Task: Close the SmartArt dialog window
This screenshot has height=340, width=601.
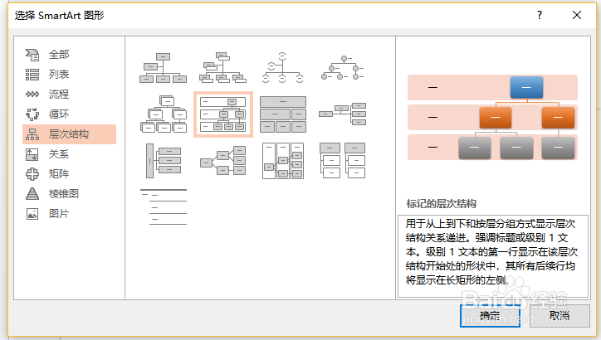Action: [x=576, y=15]
